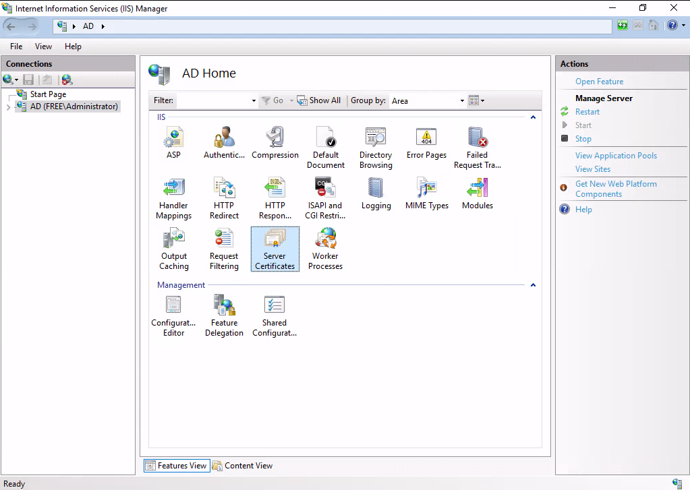Open the Group by Area dropdown

(x=462, y=100)
